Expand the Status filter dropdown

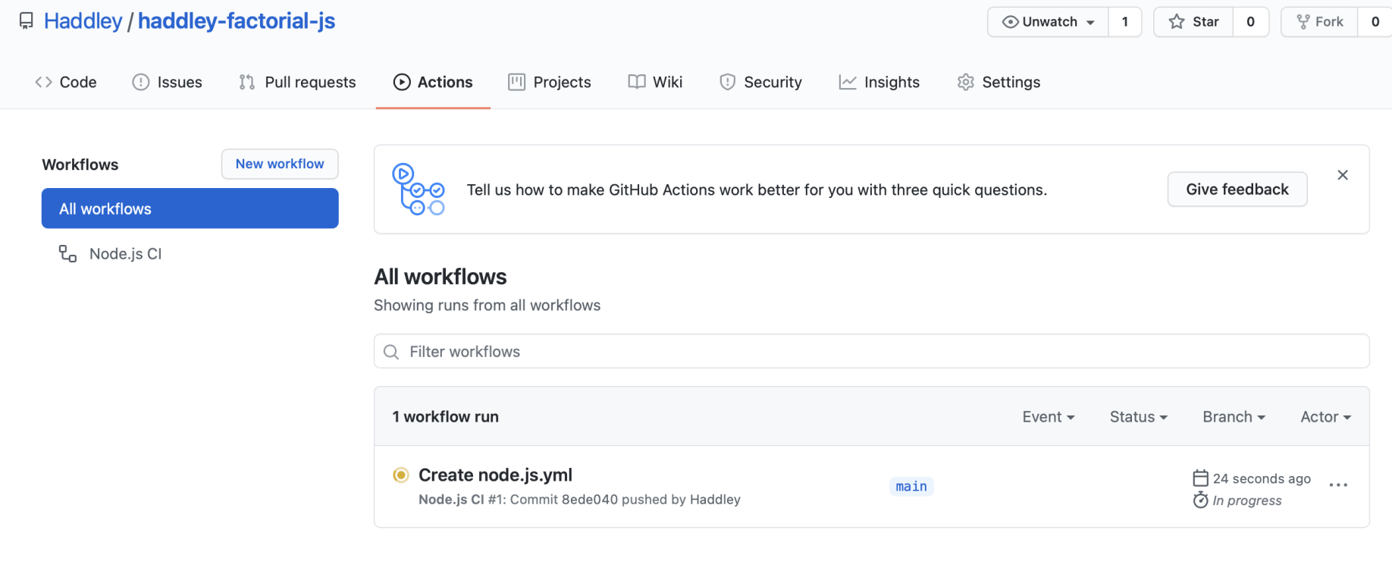pos(1138,417)
